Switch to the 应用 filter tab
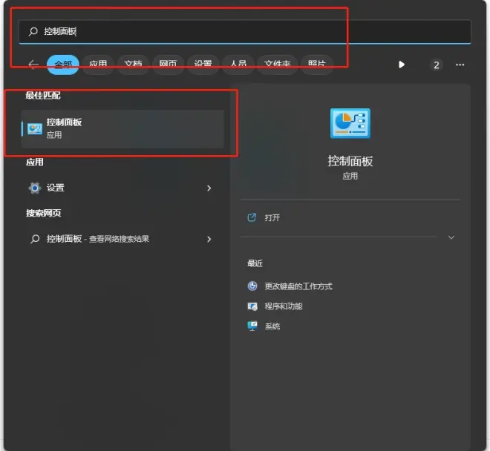This screenshot has width=490, height=451. click(98, 65)
